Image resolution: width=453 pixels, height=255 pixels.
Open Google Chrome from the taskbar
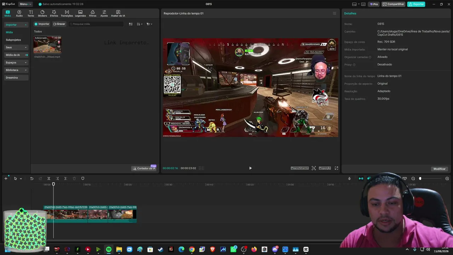point(191,249)
